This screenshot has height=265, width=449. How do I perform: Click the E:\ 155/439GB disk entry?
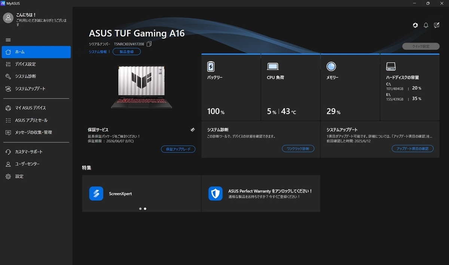tap(404, 97)
